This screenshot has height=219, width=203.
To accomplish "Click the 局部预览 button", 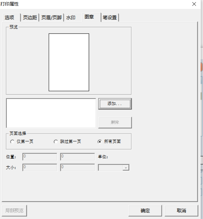I will (14, 211).
